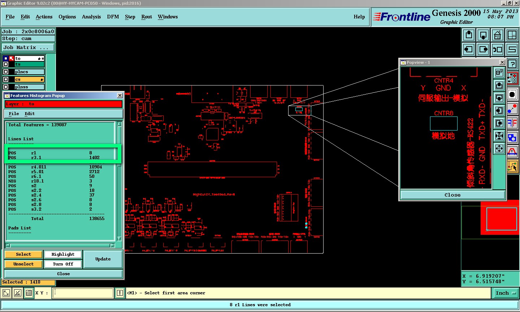The image size is (520, 312).
Task: Click the pan up icon in main toolbar
Action: (469, 35)
